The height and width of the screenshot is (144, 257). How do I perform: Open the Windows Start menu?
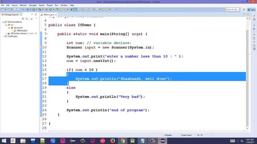point(4,141)
